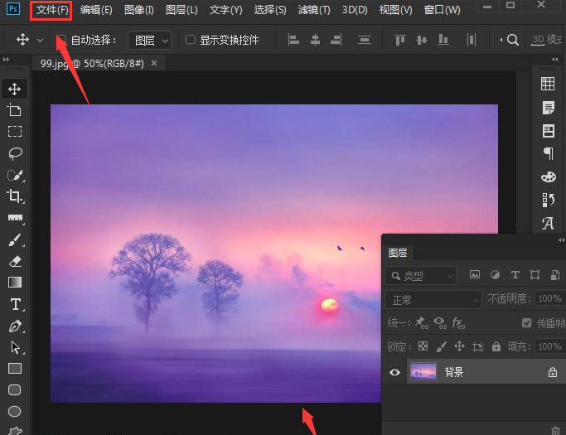Align bottom edges in options bar
Screen dimensions: 566x435
443,40
